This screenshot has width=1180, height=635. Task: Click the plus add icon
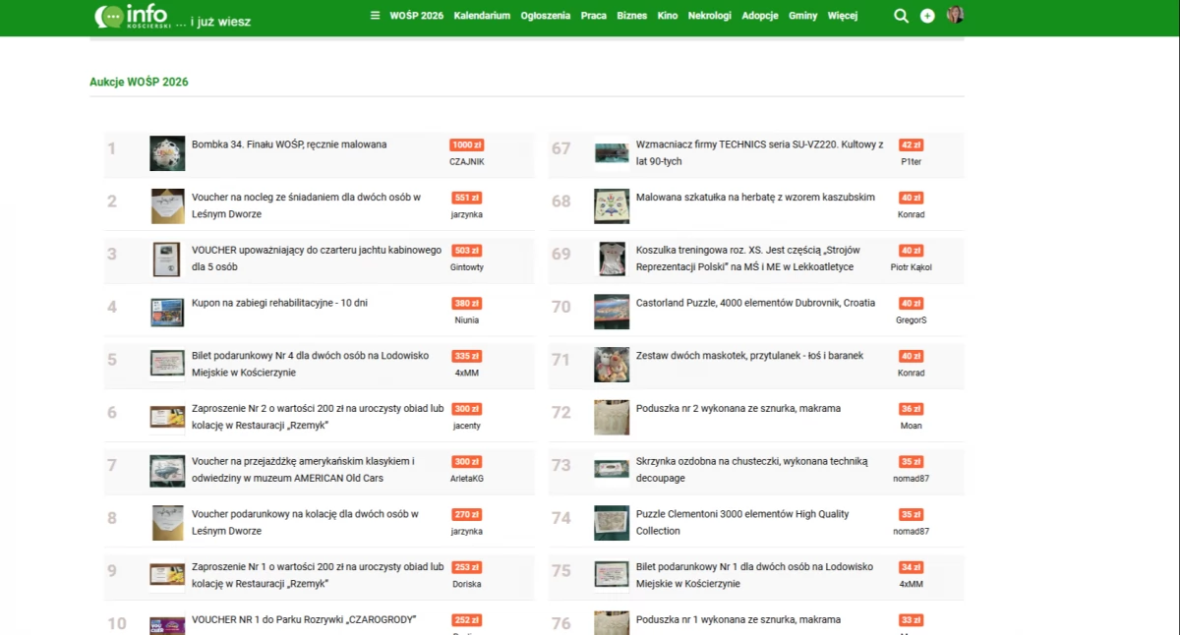coord(927,16)
